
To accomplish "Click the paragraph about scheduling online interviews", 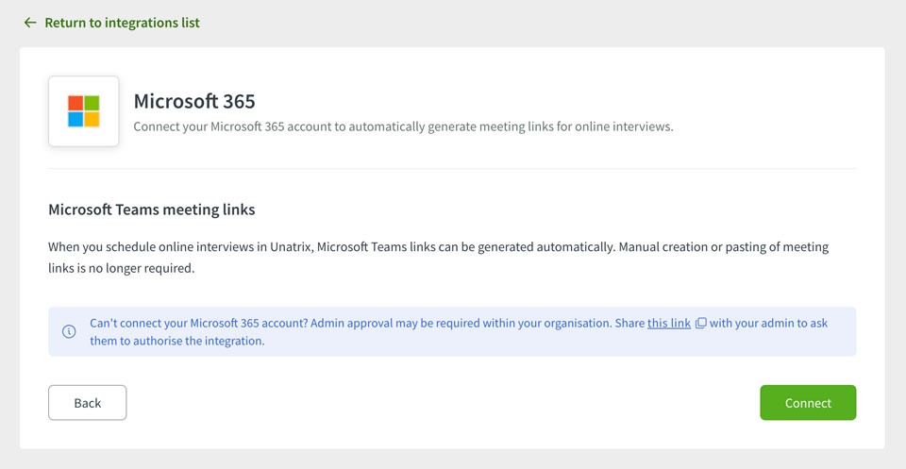I will point(438,258).
